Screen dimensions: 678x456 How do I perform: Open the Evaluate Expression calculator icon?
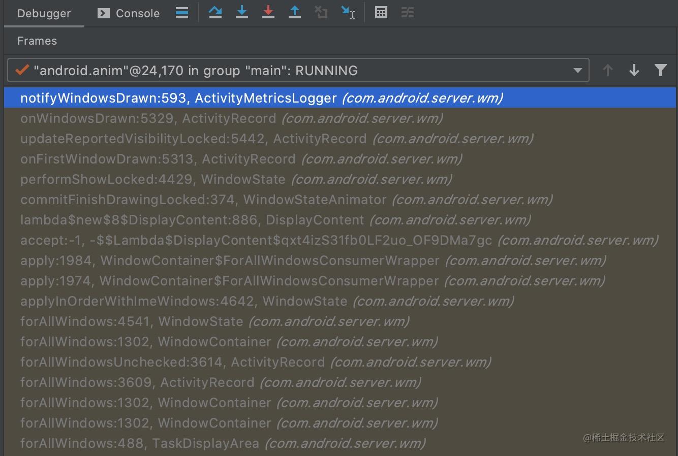381,13
